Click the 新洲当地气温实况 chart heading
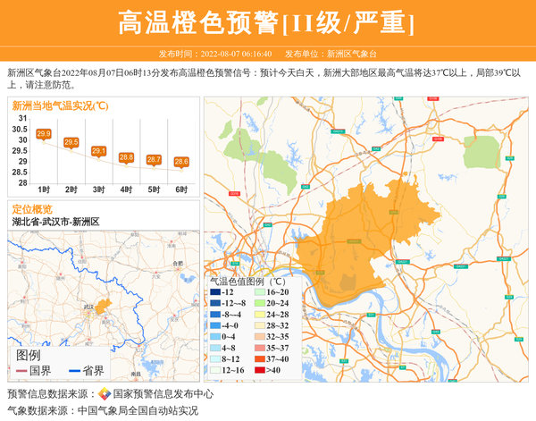The height and width of the screenshot is (421, 536). coord(60,105)
